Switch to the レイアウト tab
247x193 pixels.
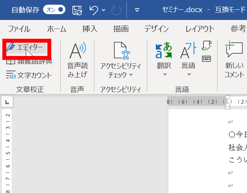(x=200, y=29)
